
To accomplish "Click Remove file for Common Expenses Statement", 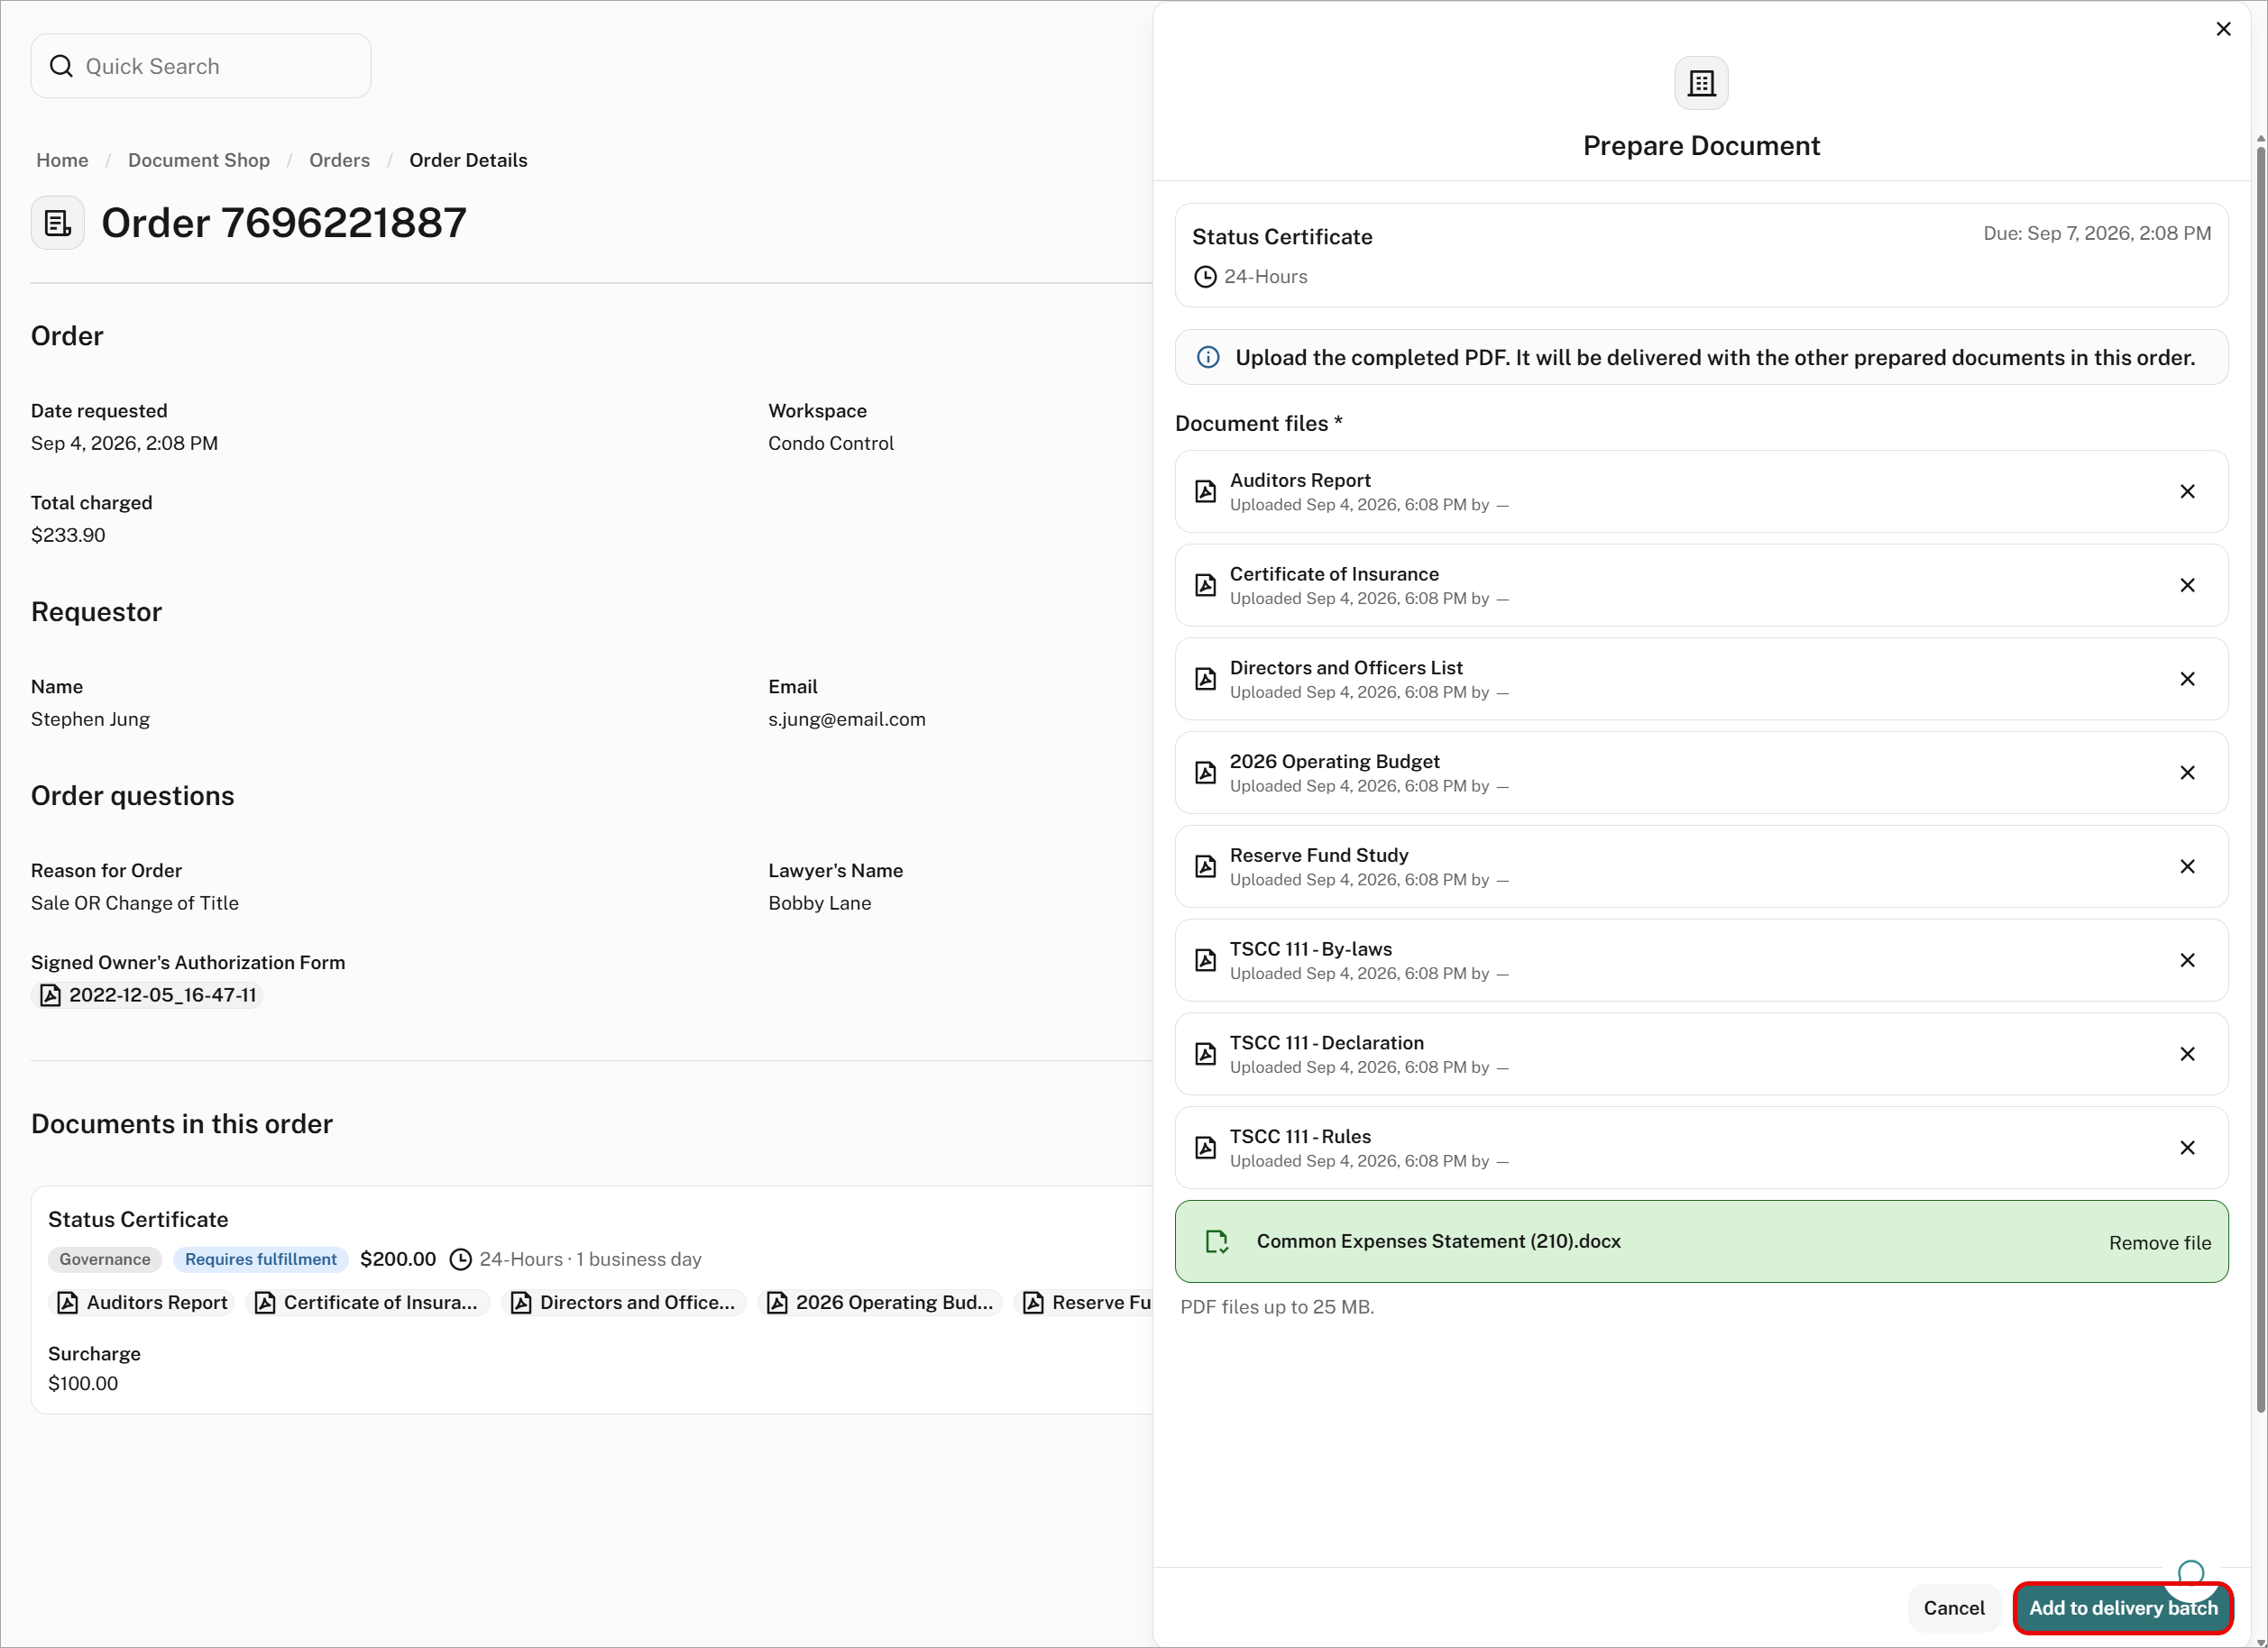I will (x=2159, y=1242).
